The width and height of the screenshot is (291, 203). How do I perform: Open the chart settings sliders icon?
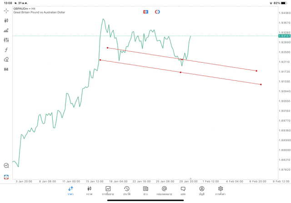[6, 40]
